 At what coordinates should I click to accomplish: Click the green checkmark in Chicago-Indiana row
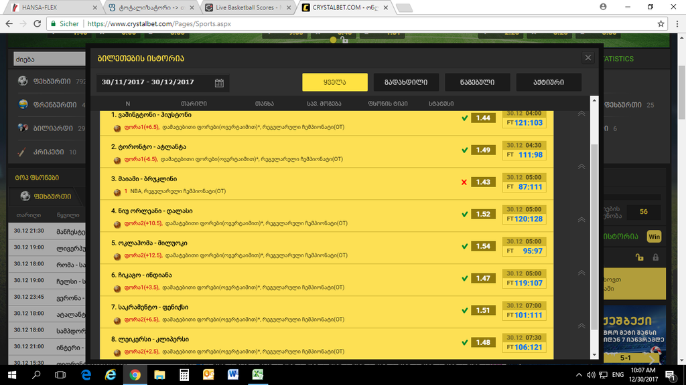pyautogui.click(x=465, y=278)
